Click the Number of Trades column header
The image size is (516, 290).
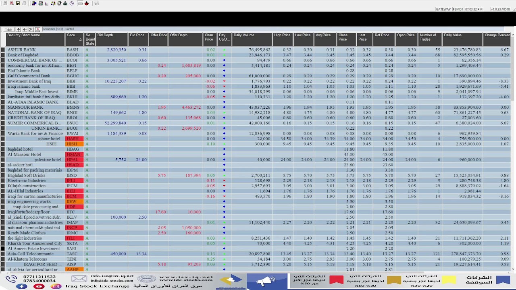pyautogui.click(x=430, y=39)
